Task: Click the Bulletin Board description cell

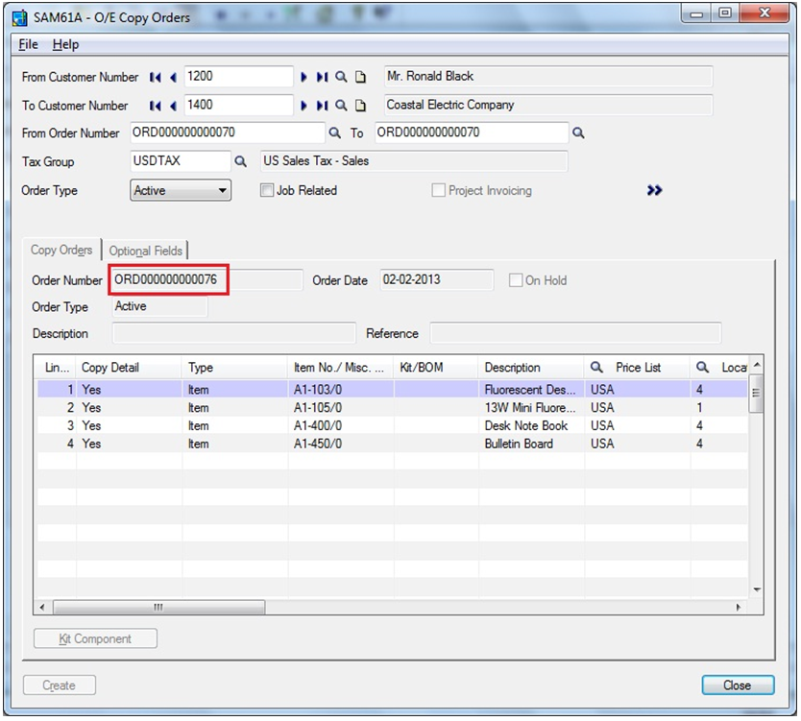Action: 531,444
